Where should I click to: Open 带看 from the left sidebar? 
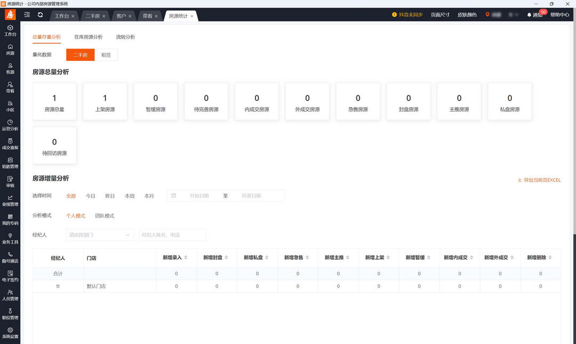point(10,87)
